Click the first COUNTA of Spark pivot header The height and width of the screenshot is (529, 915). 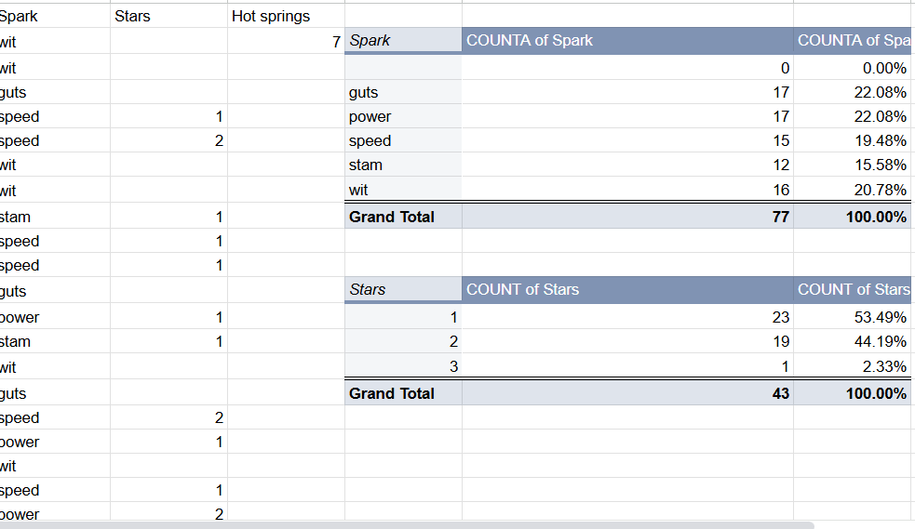click(x=627, y=40)
